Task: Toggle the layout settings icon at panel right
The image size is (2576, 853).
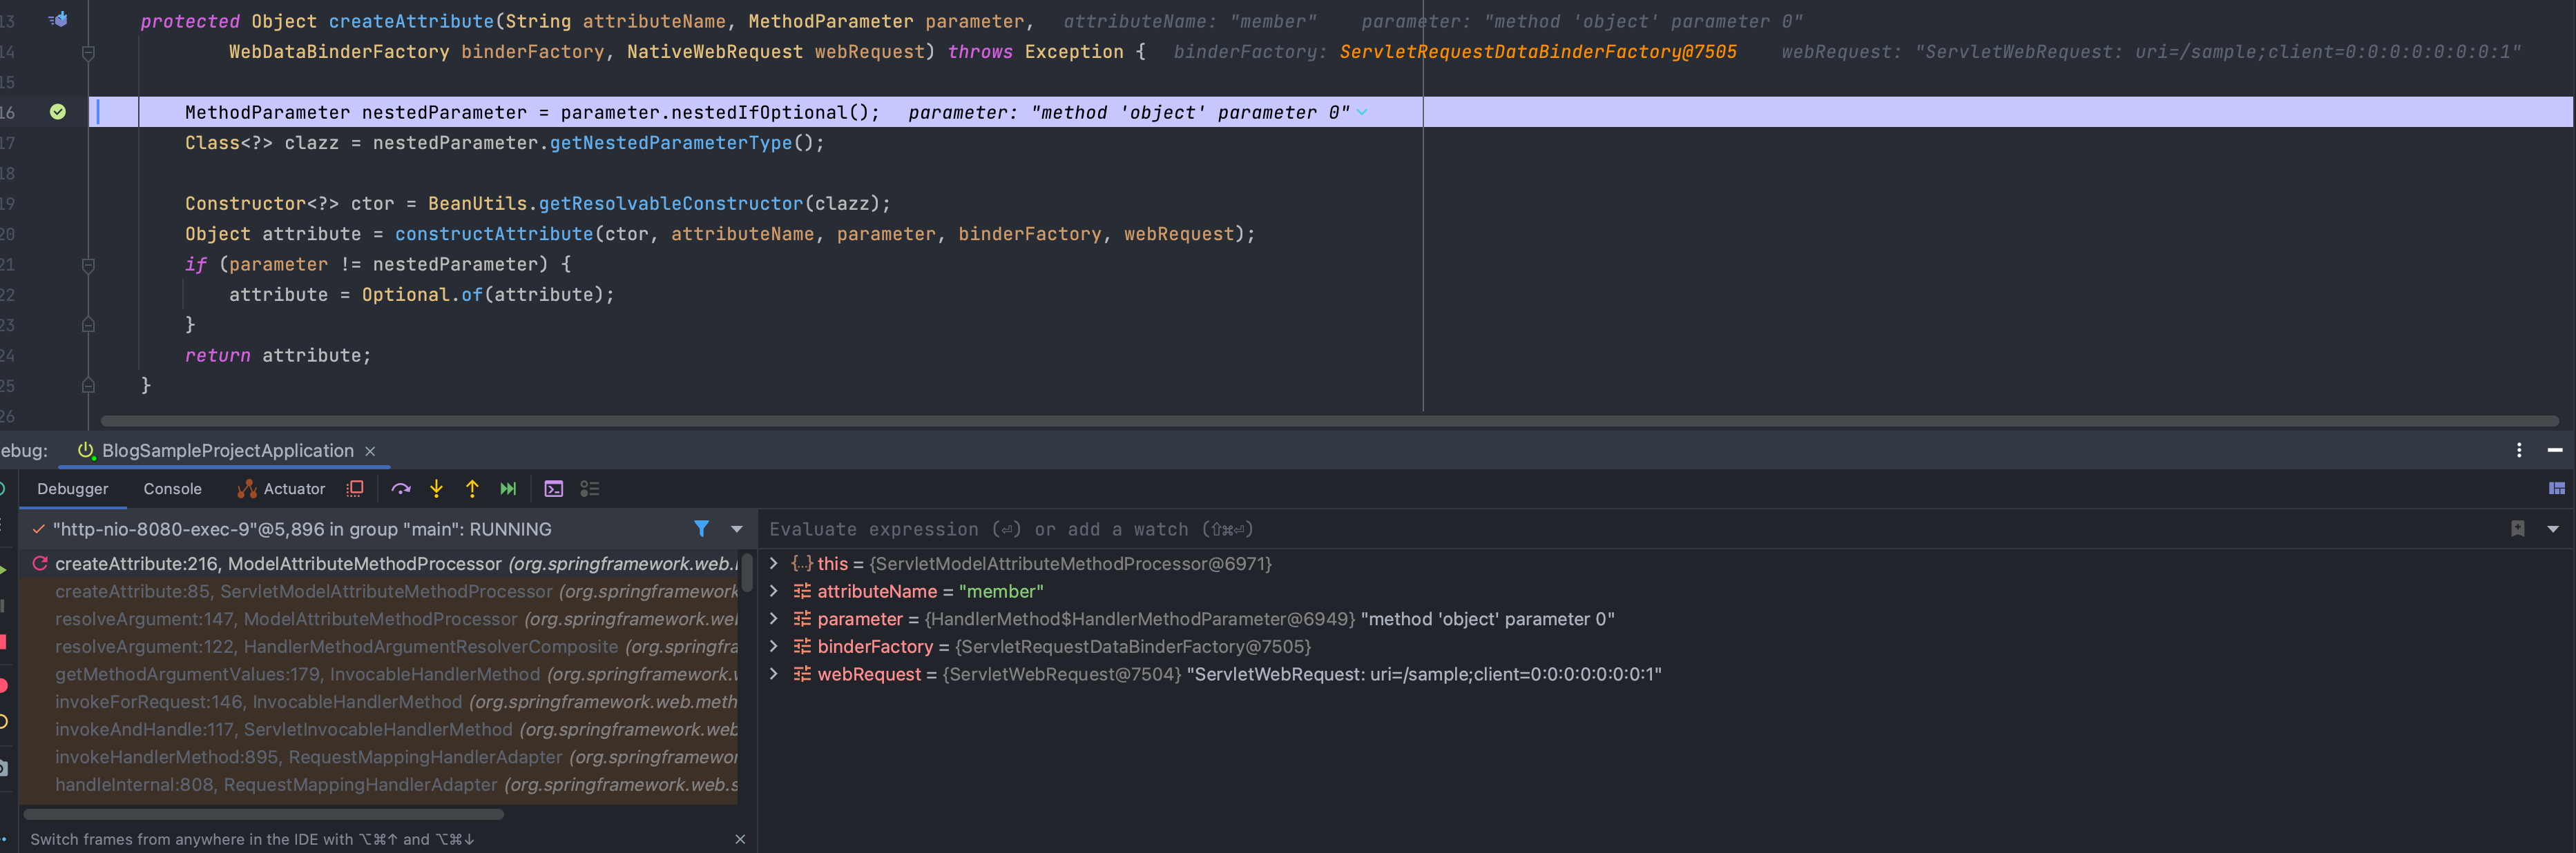Action: 2556,489
